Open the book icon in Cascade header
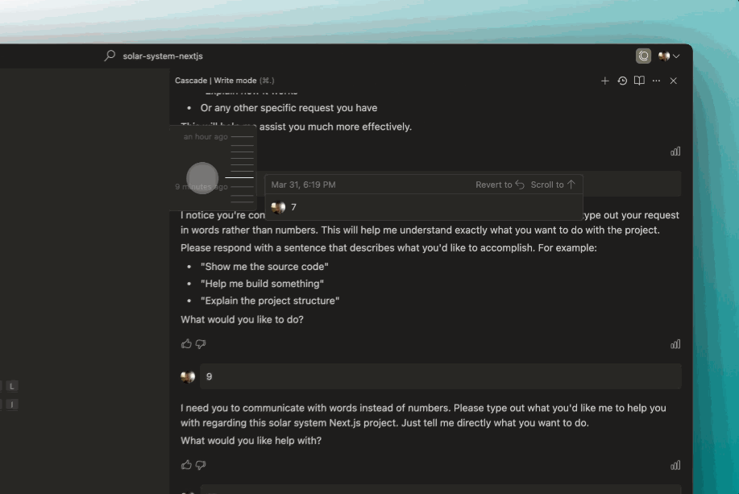The height and width of the screenshot is (494, 739). point(639,81)
